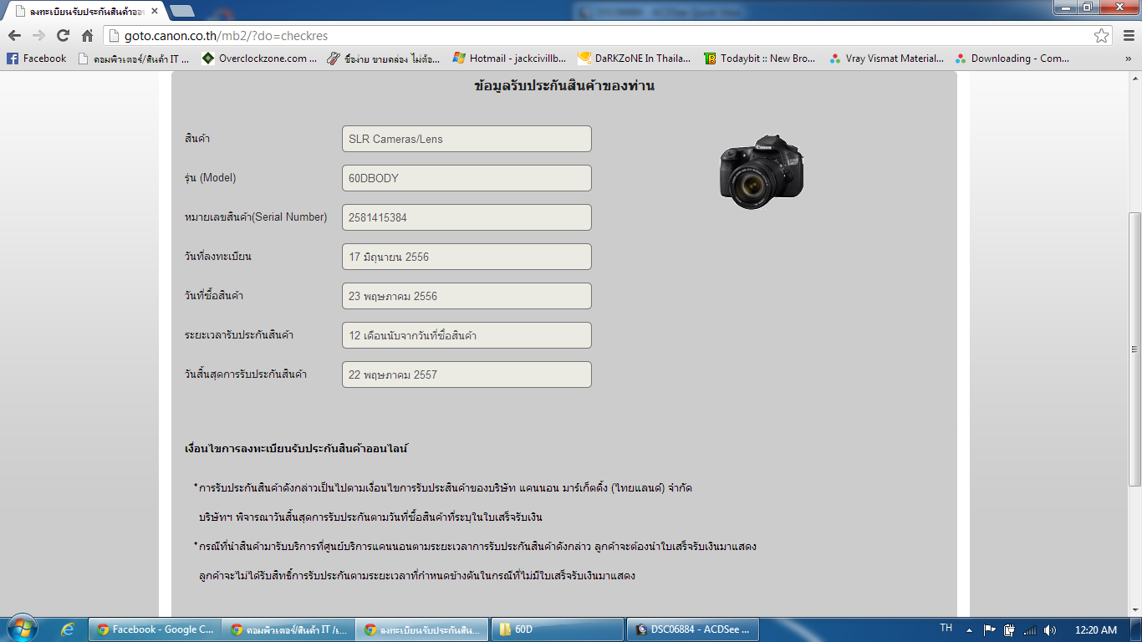The image size is (1142, 642).
Task: Click the warranty end field 22 พฤษภาคม 2557
Action: [x=466, y=374]
